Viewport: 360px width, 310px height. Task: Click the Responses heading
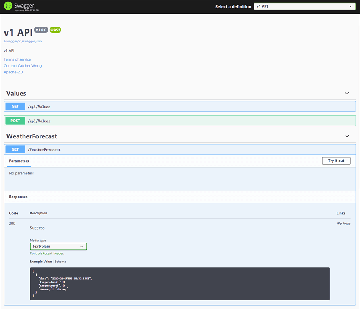click(18, 197)
